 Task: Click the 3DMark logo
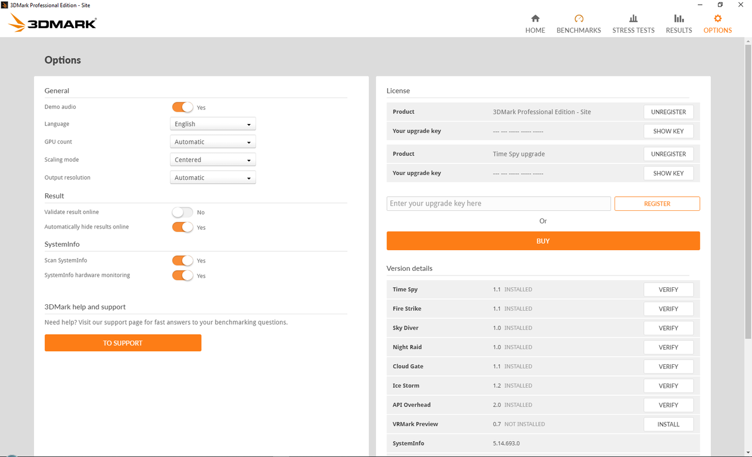(x=52, y=23)
